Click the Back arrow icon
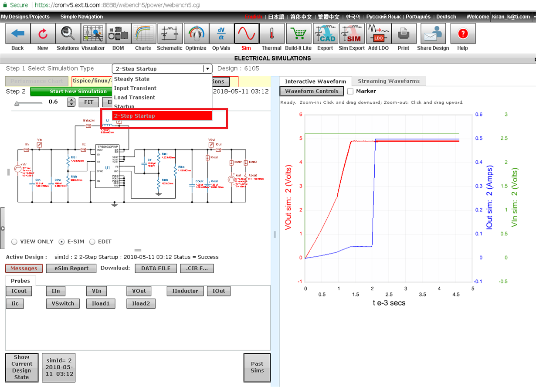The image size is (536, 387). (x=18, y=34)
